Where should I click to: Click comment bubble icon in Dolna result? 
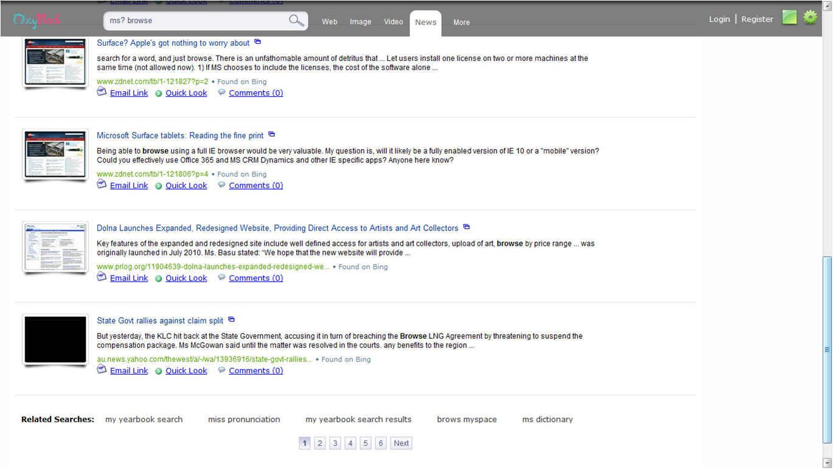(x=221, y=277)
